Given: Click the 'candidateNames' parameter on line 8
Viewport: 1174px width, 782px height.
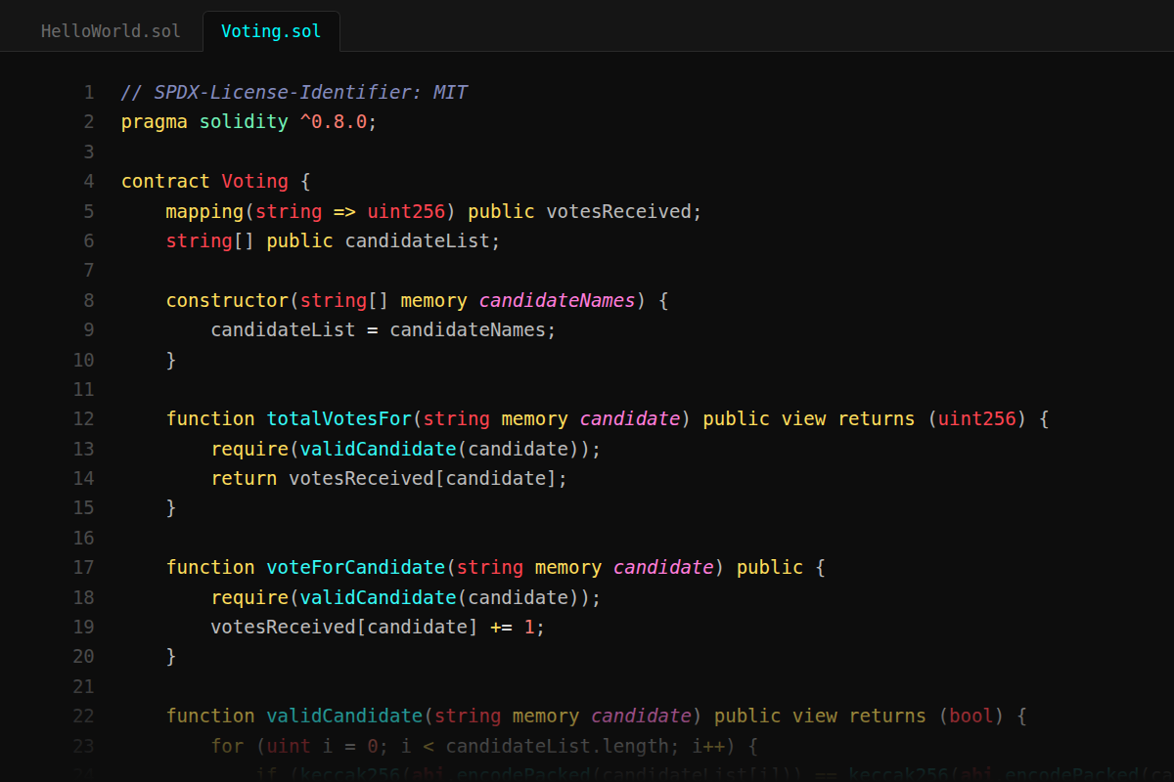Looking at the screenshot, I should [x=558, y=300].
